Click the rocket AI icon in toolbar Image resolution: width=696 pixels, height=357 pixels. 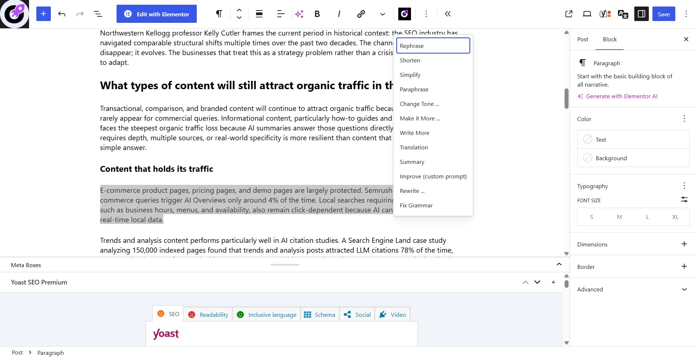point(404,14)
